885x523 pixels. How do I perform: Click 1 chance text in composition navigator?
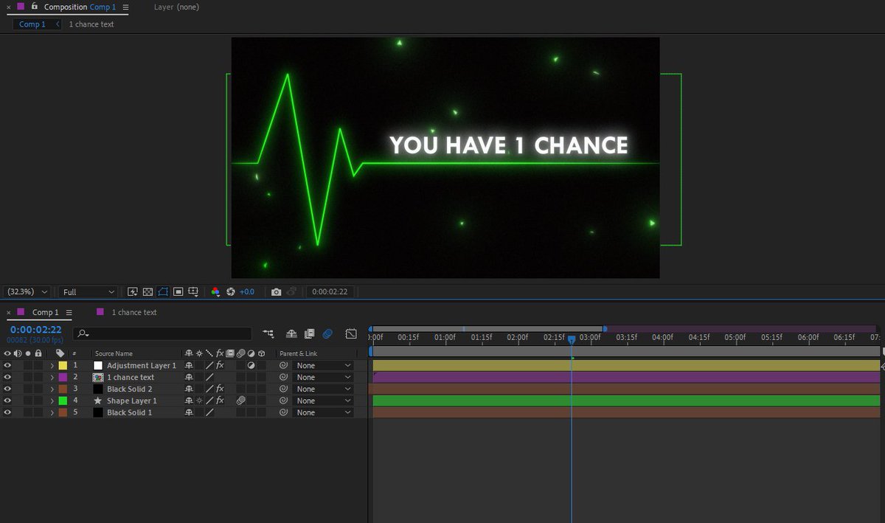point(91,24)
